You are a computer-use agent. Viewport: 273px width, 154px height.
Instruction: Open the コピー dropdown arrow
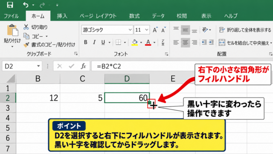coord(46,36)
